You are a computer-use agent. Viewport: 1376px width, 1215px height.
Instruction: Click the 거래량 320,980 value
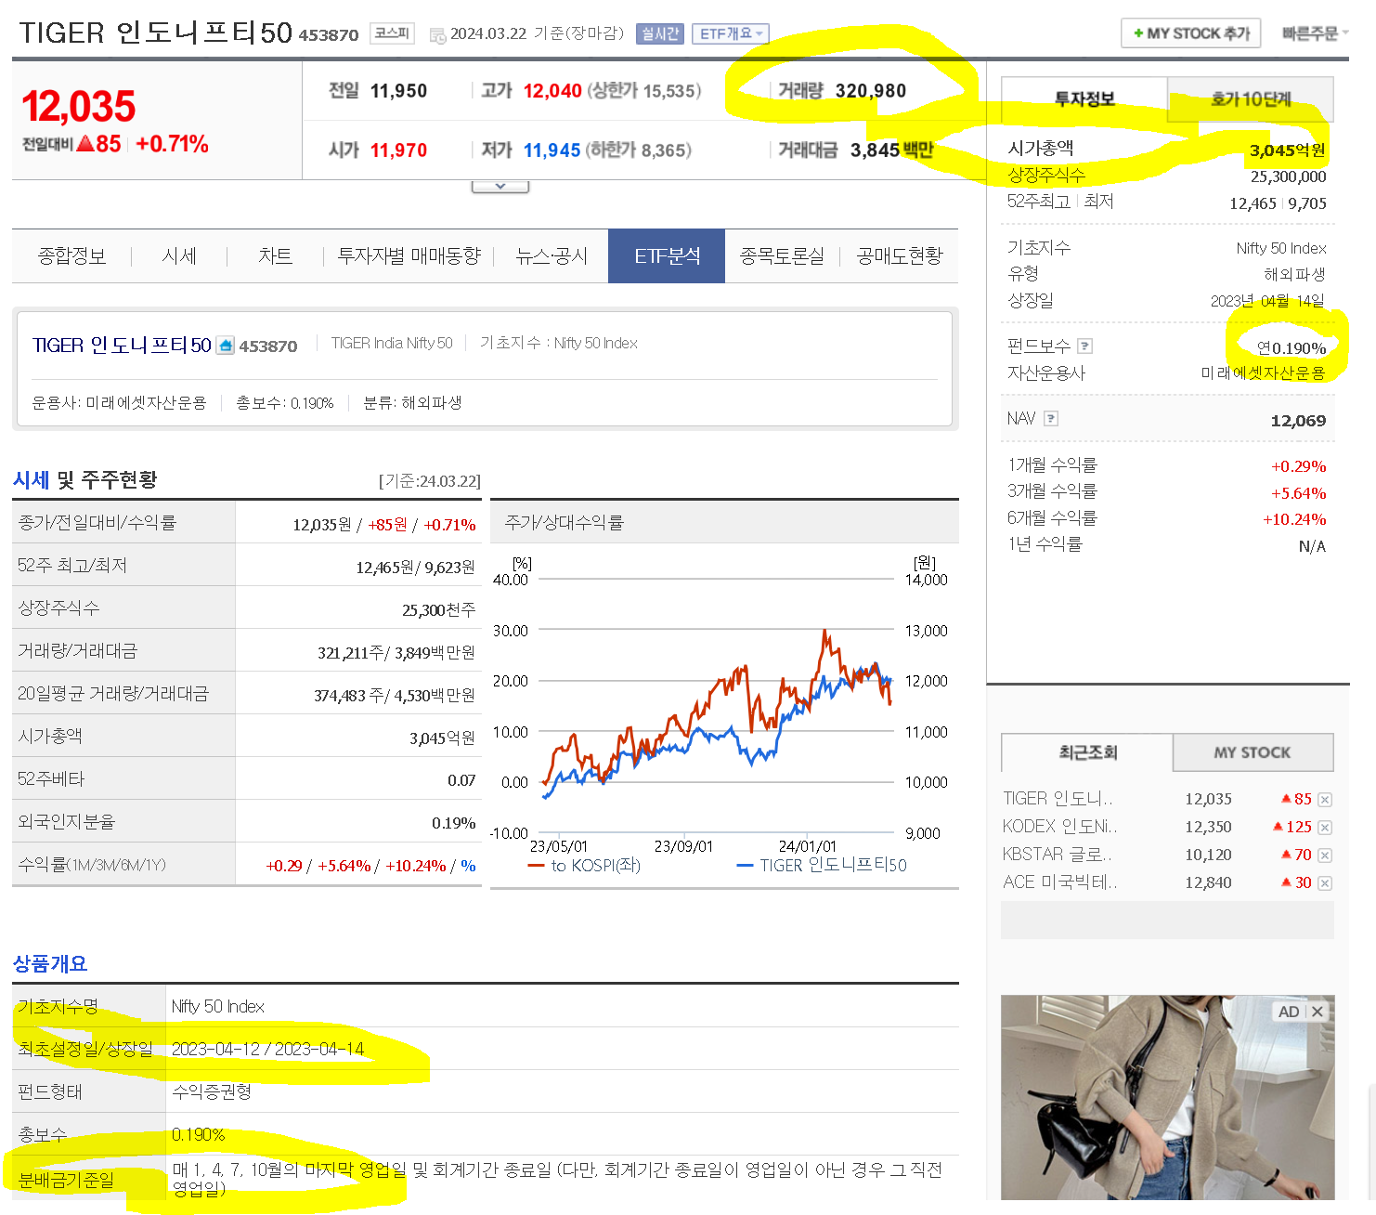[x=871, y=91]
